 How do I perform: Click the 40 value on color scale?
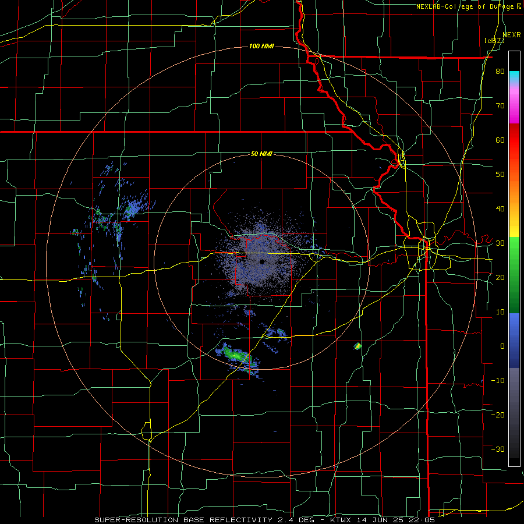[500, 209]
